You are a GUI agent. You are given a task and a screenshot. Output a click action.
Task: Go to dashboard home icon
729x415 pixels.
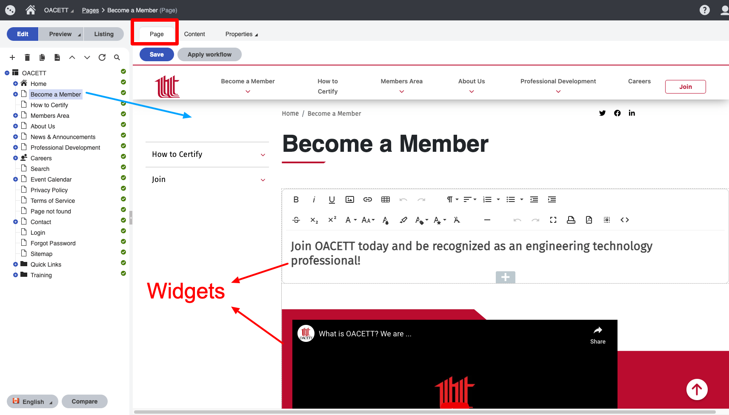coord(31,10)
